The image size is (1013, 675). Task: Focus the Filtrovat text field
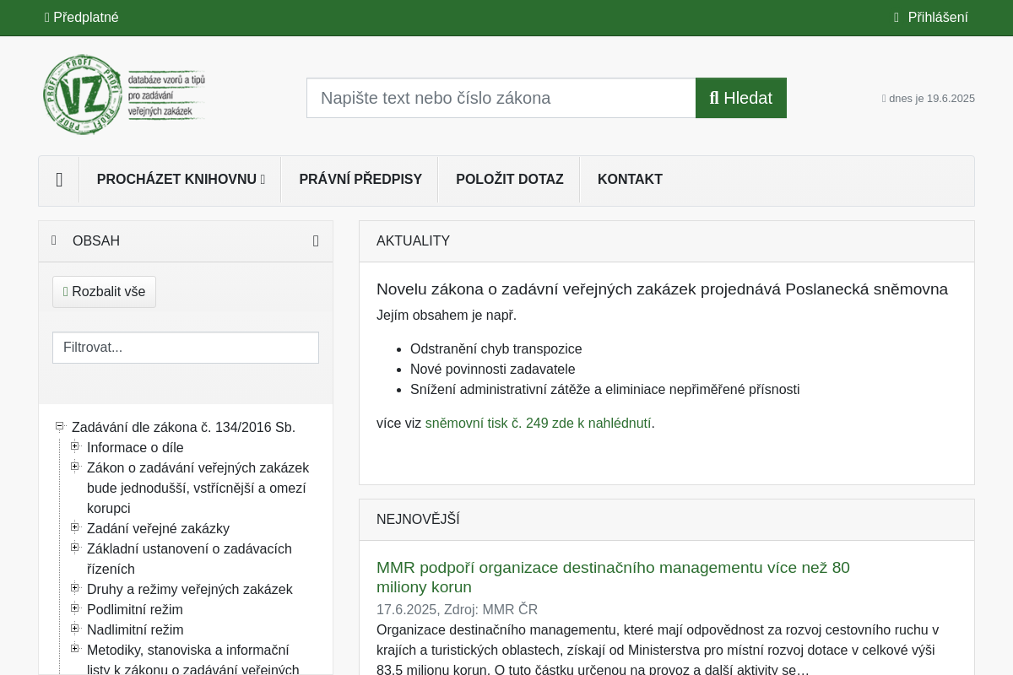coord(186,348)
